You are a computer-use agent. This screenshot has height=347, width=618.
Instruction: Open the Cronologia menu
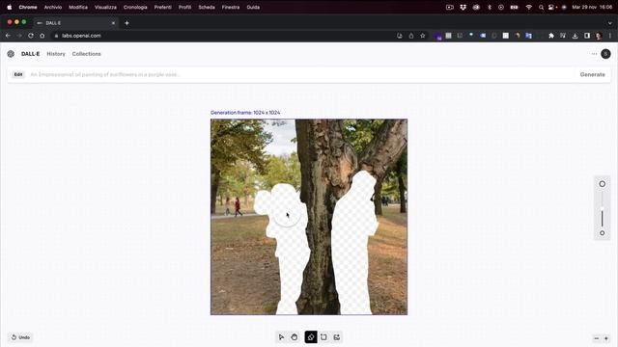135,7
